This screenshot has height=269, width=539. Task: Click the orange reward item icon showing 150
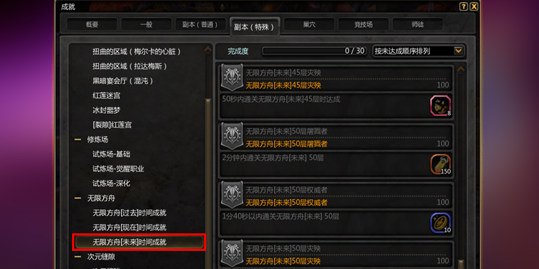point(441,165)
